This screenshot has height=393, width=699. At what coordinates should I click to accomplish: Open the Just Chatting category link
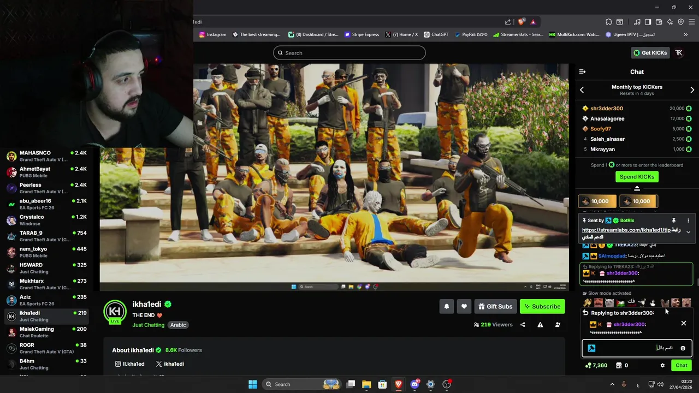(x=148, y=325)
